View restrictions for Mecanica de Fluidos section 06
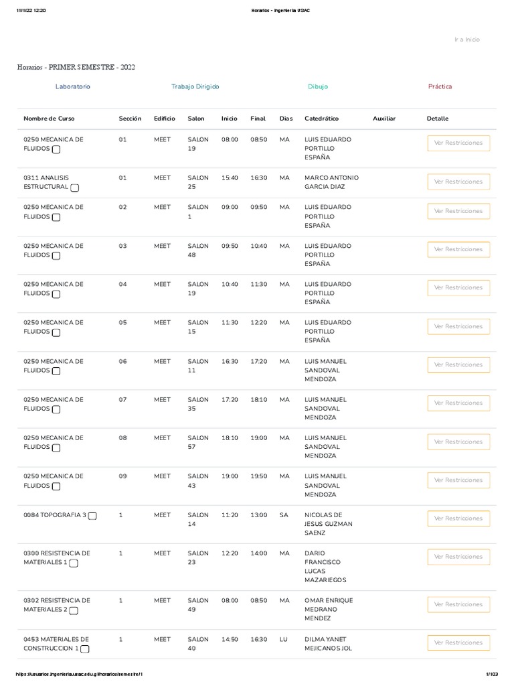 tap(458, 364)
